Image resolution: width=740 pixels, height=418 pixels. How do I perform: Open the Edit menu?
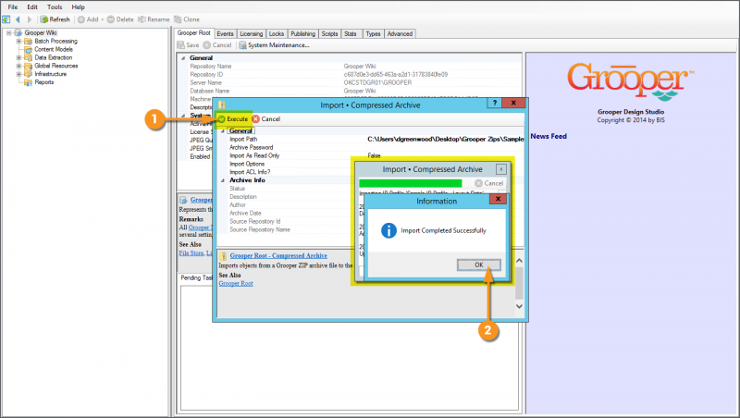pyautogui.click(x=32, y=7)
